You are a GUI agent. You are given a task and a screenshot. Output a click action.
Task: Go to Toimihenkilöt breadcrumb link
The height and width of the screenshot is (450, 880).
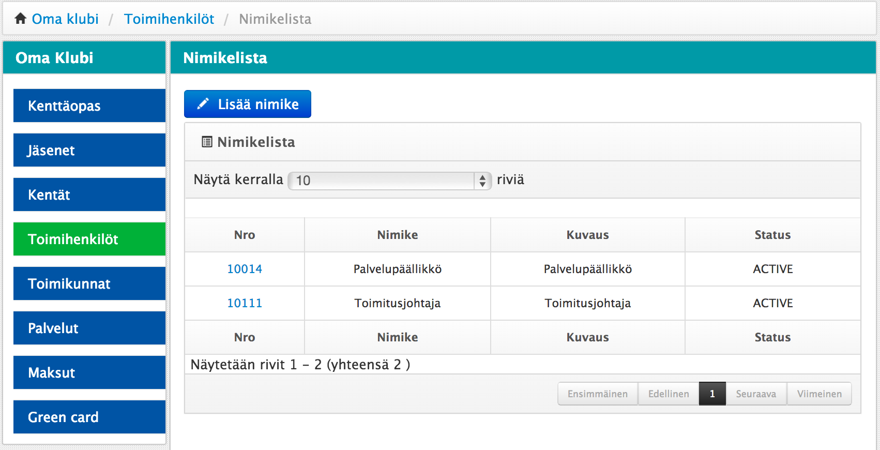[x=169, y=19]
